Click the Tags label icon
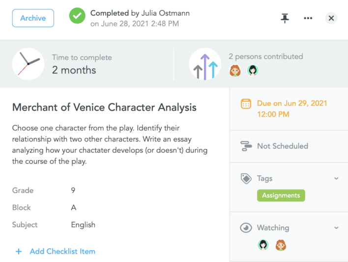348x262 pixels. pos(246,179)
